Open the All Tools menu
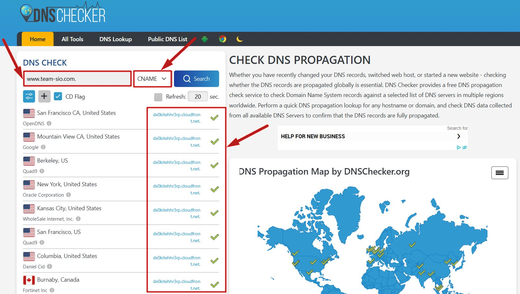The height and width of the screenshot is (294, 520). [72, 39]
